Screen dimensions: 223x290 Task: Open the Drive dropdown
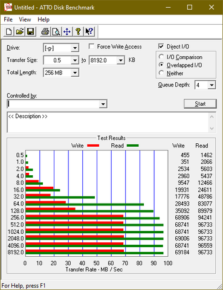(x=75, y=48)
